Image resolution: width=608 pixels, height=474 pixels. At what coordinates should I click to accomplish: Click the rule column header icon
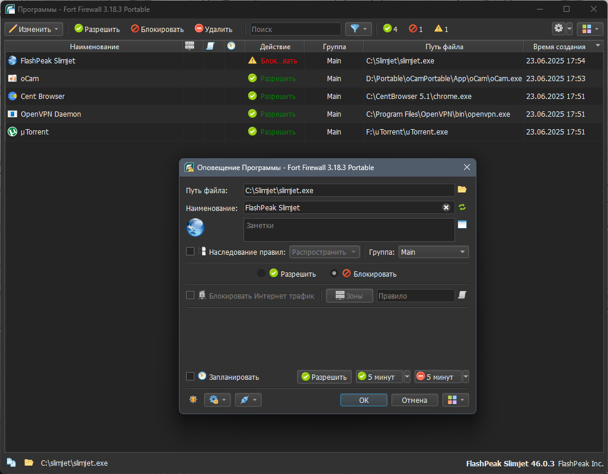[210, 46]
